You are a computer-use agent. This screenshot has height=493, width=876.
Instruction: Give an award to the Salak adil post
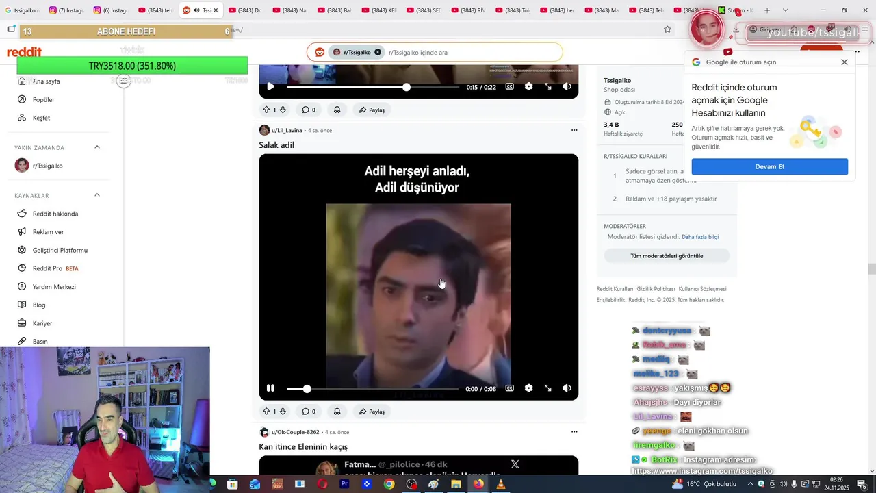click(337, 412)
